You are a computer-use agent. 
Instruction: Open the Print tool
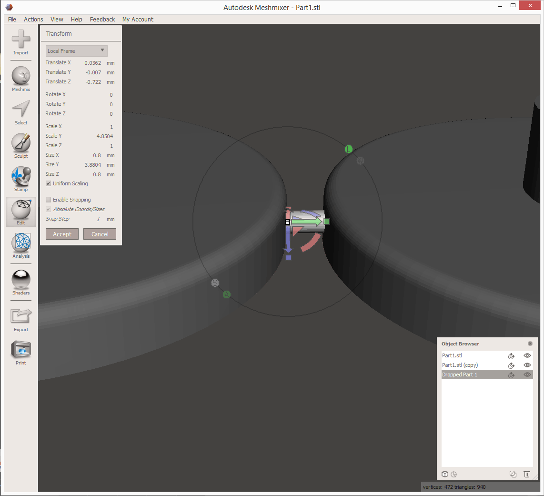click(21, 353)
